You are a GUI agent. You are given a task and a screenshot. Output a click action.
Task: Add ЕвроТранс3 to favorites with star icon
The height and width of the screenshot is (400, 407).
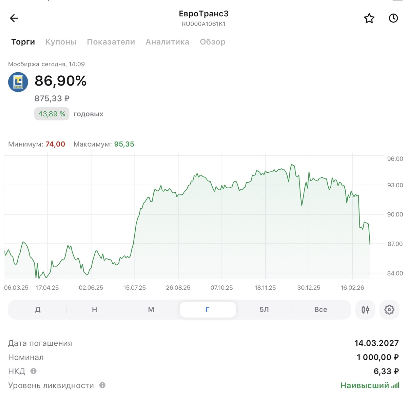point(369,18)
